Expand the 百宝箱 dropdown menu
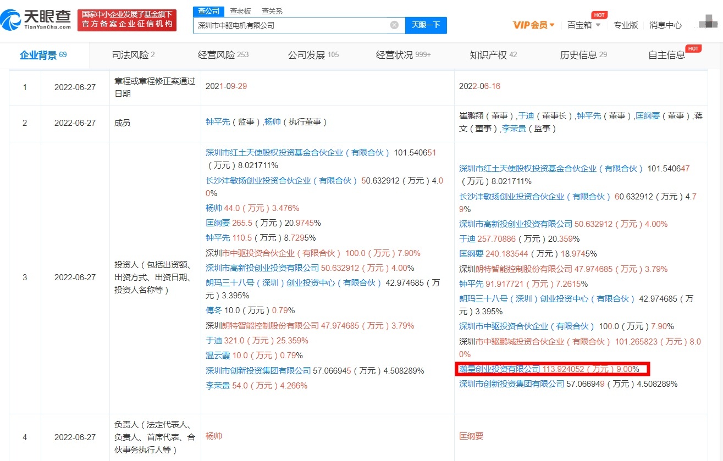Screen dimensions: 723x461 click(584, 25)
